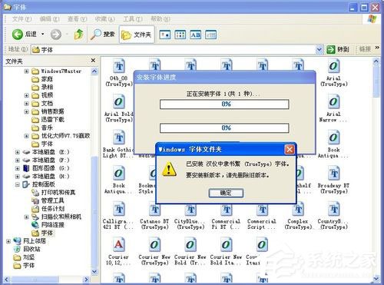Image resolution: width=384 pixels, height=285 pixels.
Task: Open the 编辑 menu
Action: pyautogui.click(x=49, y=19)
